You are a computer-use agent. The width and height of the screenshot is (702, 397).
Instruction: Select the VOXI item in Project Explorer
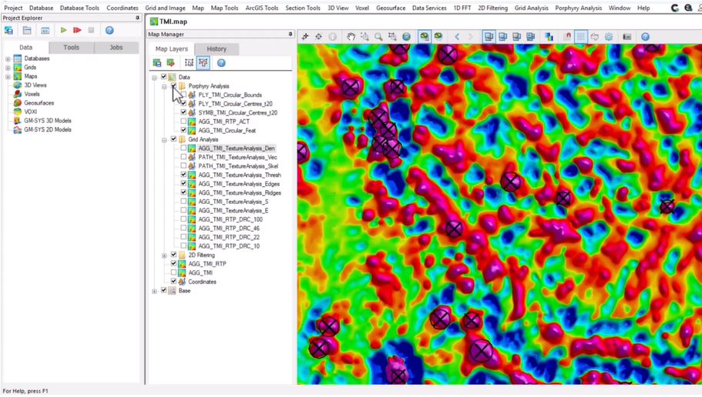(x=31, y=112)
